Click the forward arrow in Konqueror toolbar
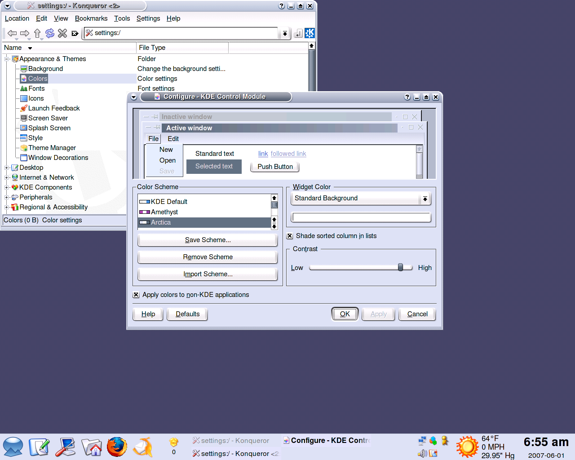 pyautogui.click(x=25, y=33)
